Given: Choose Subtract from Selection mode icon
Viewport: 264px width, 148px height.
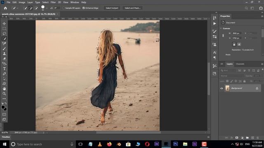Looking at the screenshot, I should tap(36, 8).
